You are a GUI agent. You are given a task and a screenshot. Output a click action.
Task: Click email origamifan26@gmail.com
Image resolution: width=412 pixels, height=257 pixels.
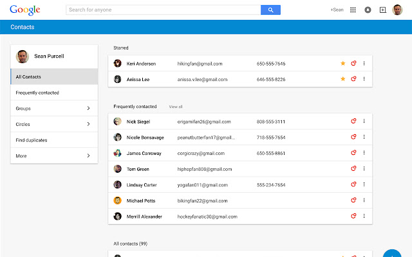pyautogui.click(x=204, y=121)
